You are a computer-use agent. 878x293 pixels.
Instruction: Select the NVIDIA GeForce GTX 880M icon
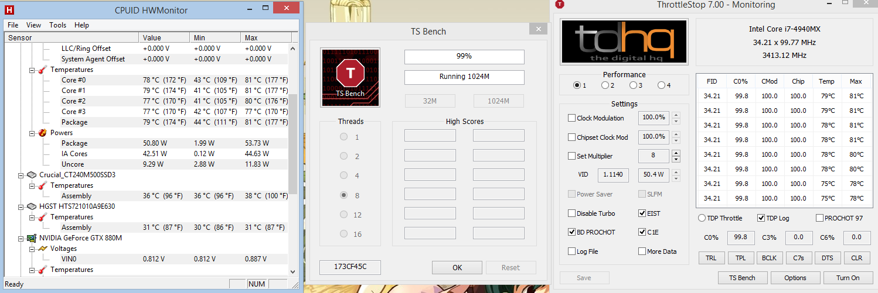click(x=33, y=238)
